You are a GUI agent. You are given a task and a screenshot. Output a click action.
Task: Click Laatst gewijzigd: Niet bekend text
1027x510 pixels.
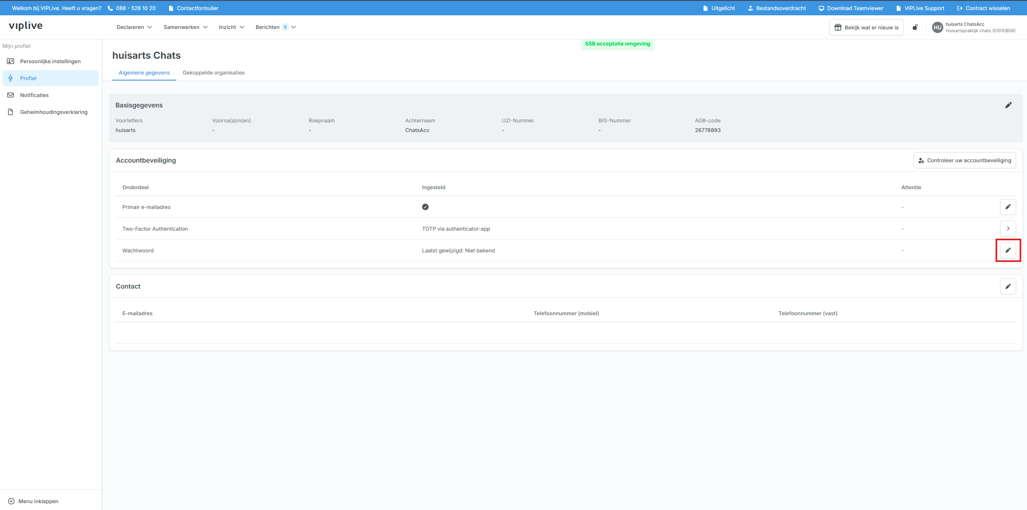458,250
